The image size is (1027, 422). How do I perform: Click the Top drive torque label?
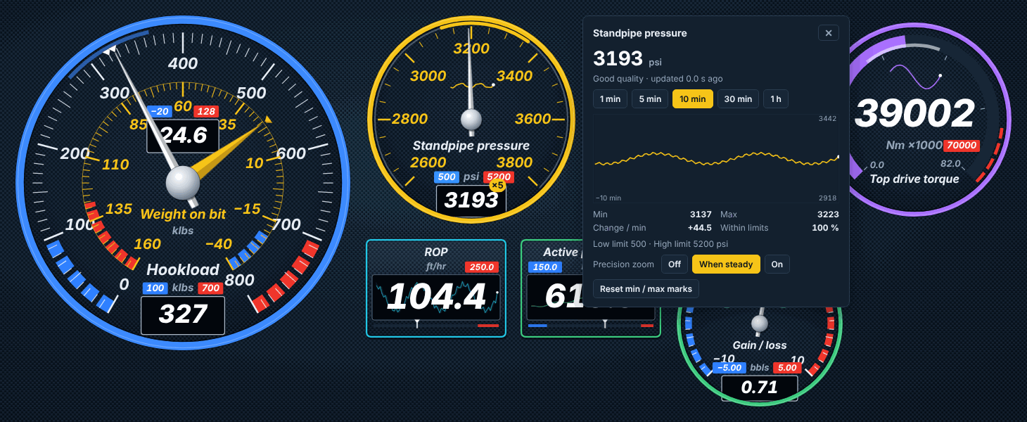(914, 179)
